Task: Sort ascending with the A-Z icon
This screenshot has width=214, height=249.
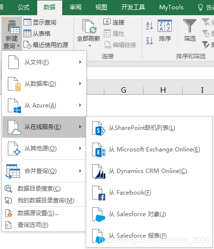Action: click(149, 26)
